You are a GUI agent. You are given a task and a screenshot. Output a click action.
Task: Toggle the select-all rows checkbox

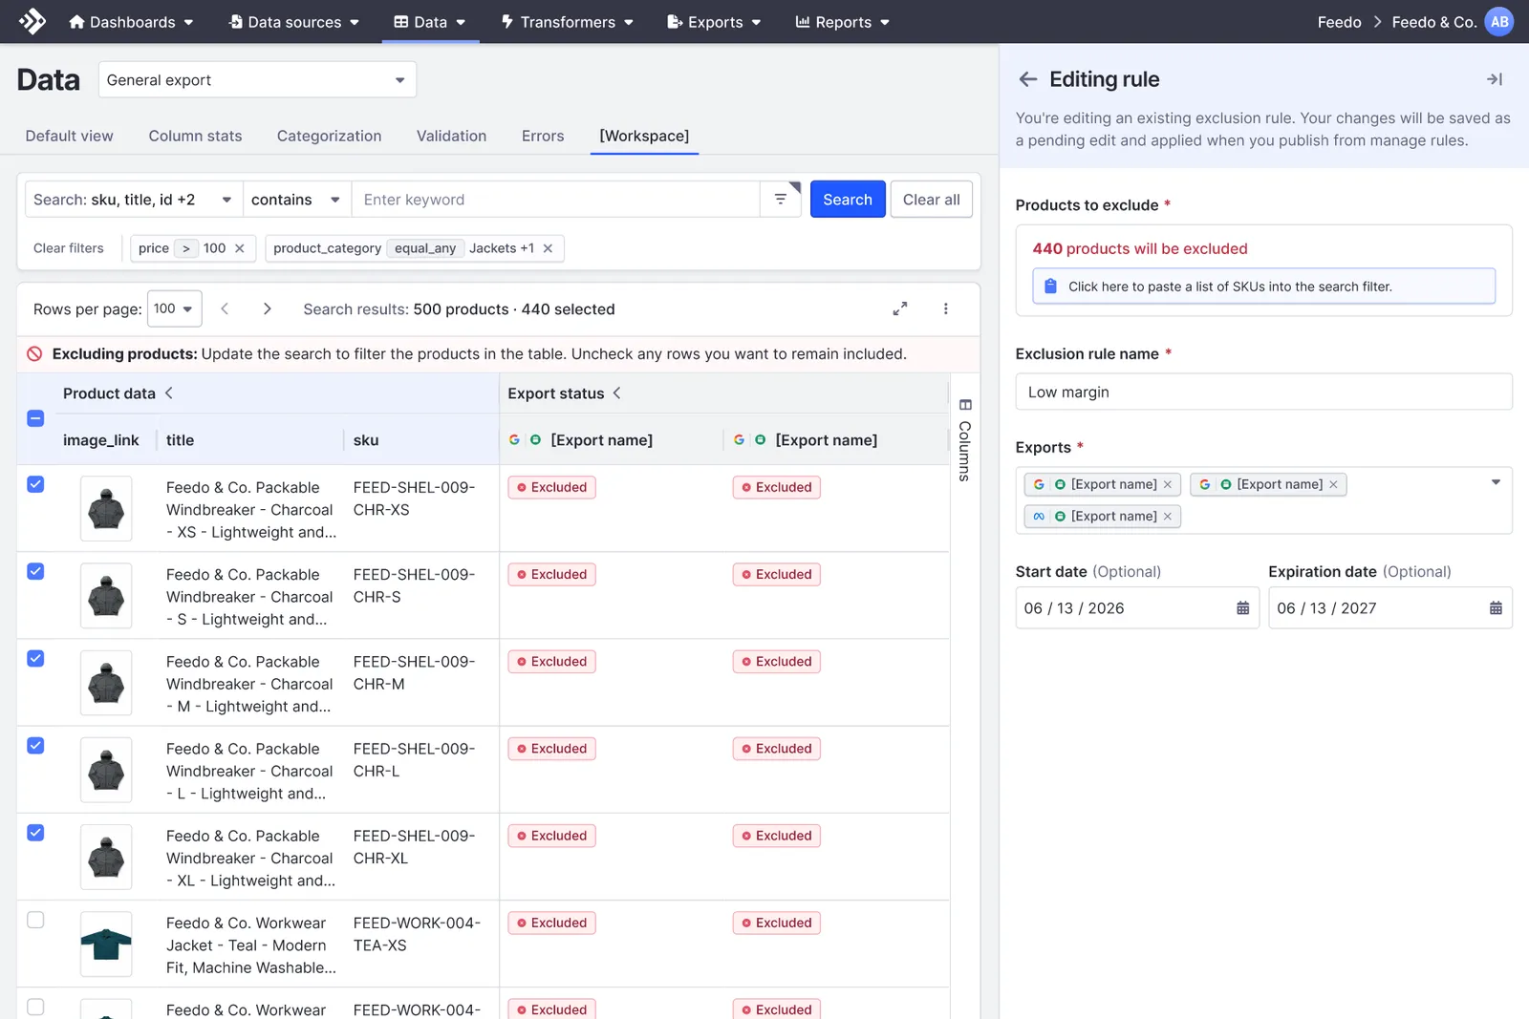coord(35,418)
